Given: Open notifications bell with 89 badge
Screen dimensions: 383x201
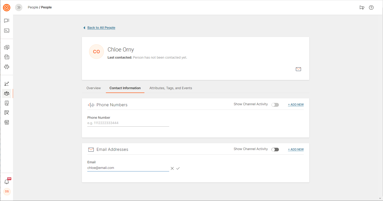Looking at the screenshot, I should [x=7, y=182].
